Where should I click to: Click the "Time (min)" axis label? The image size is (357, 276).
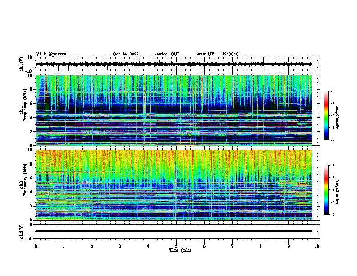click(x=180, y=250)
